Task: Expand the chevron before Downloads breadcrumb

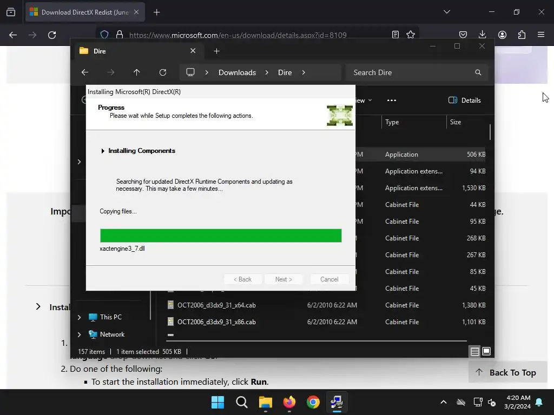Action: point(207,72)
